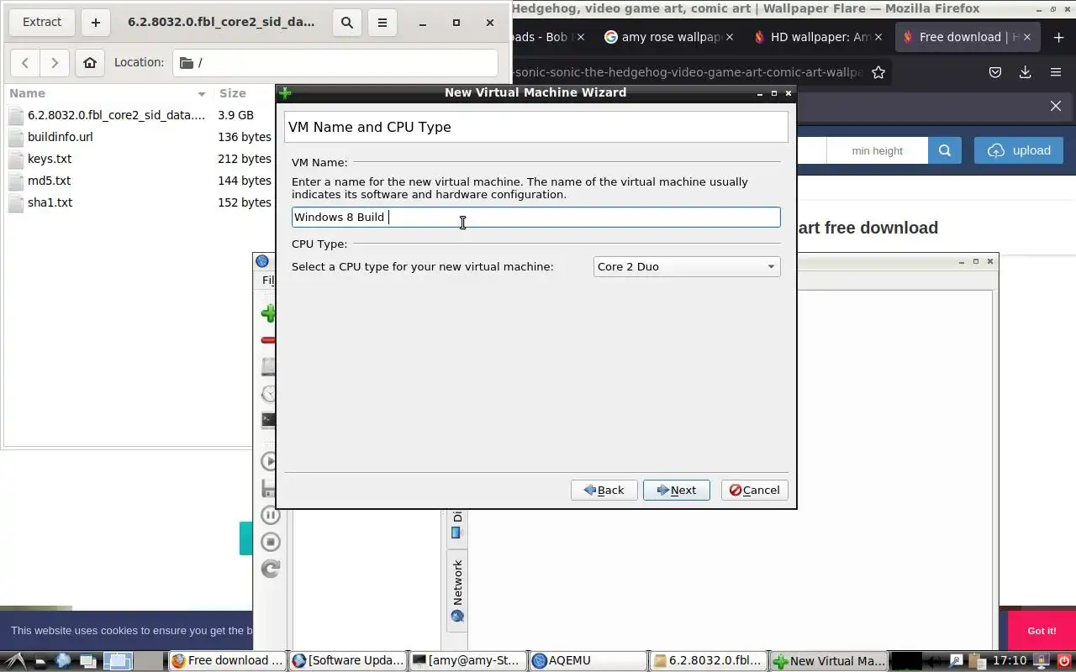1076x672 pixels.
Task: Click the screen lock tray icon
Action: click(x=1042, y=662)
